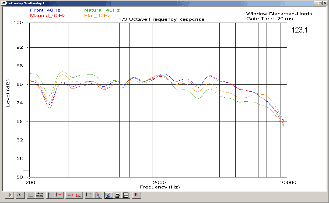The height and width of the screenshot is (203, 329).
Task: Select the red periodic waveform icon
Action: point(59,195)
